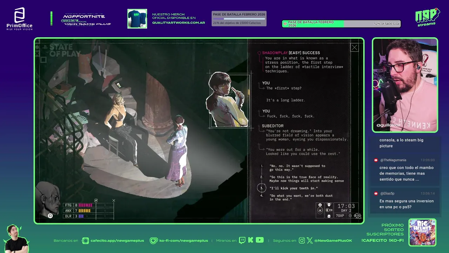This screenshot has width=449, height=253.
Task: Click the SUBEDITOR speaker name
Action: [273, 126]
